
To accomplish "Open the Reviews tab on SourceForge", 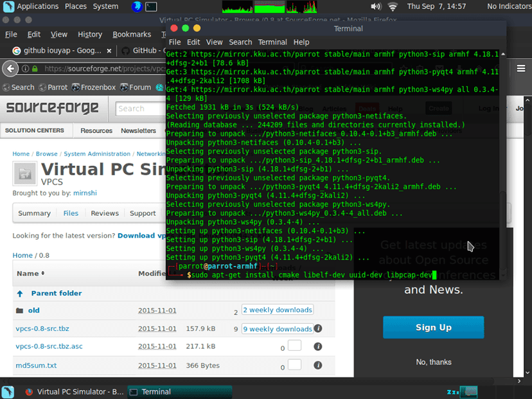I will click(x=105, y=213).
